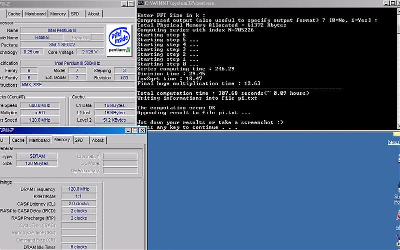Screen dimensions: 400x250
Task: Click the empty Channels # field
Action: pos(120,156)
